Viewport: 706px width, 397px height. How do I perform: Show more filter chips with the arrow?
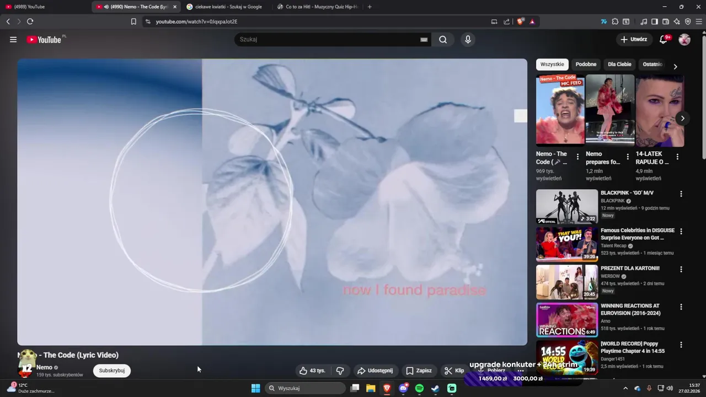coord(675,66)
